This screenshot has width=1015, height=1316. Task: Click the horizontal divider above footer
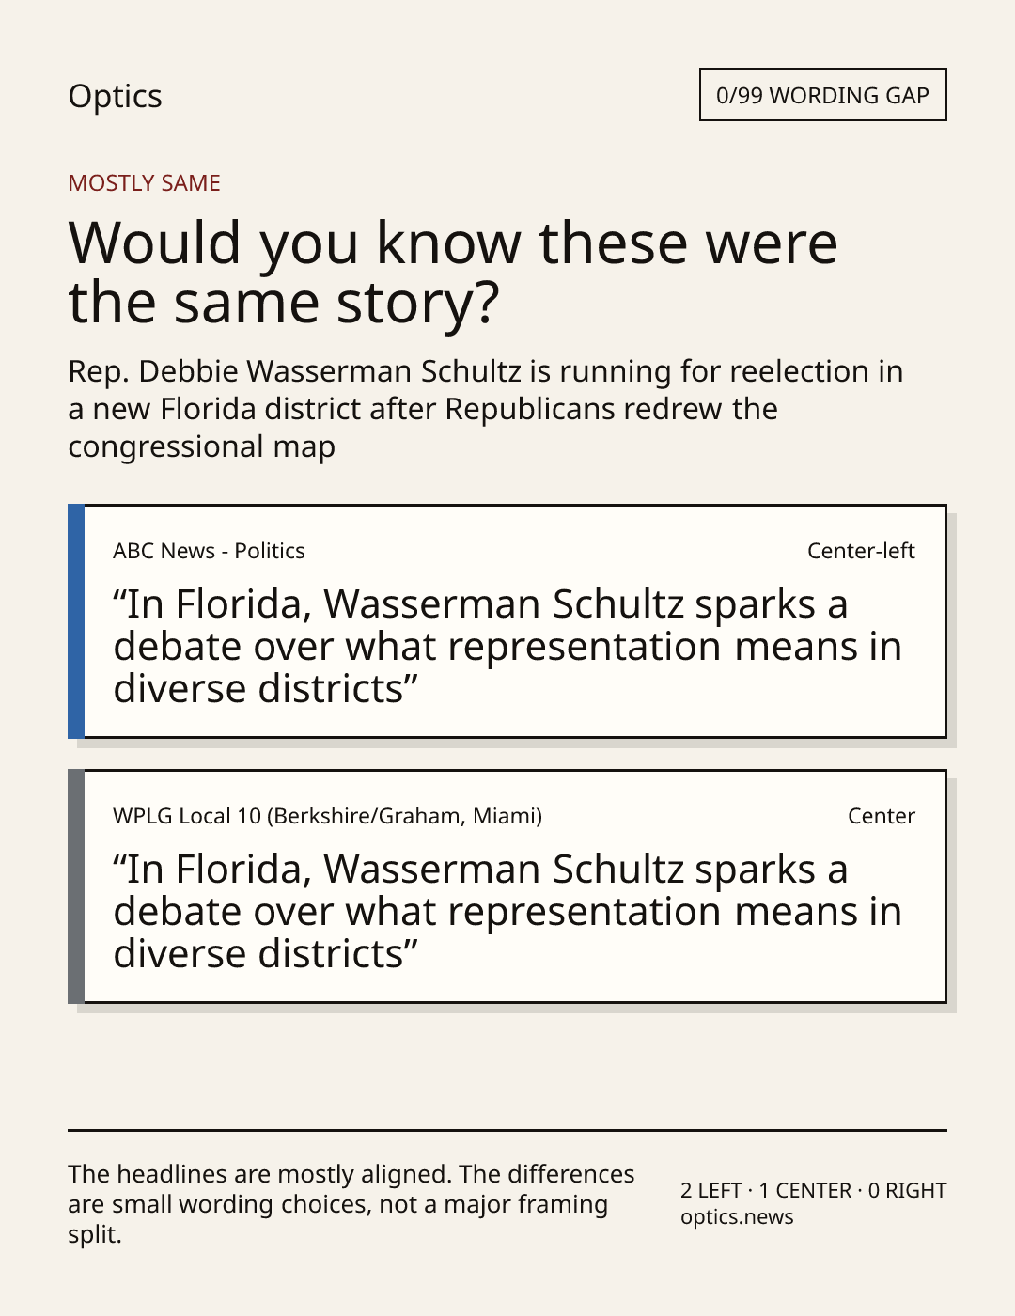pyautogui.click(x=507, y=1130)
